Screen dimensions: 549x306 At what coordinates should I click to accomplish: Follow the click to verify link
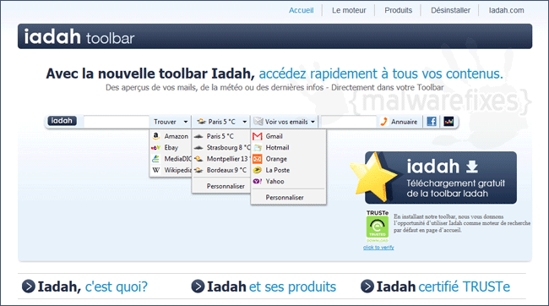click(378, 248)
